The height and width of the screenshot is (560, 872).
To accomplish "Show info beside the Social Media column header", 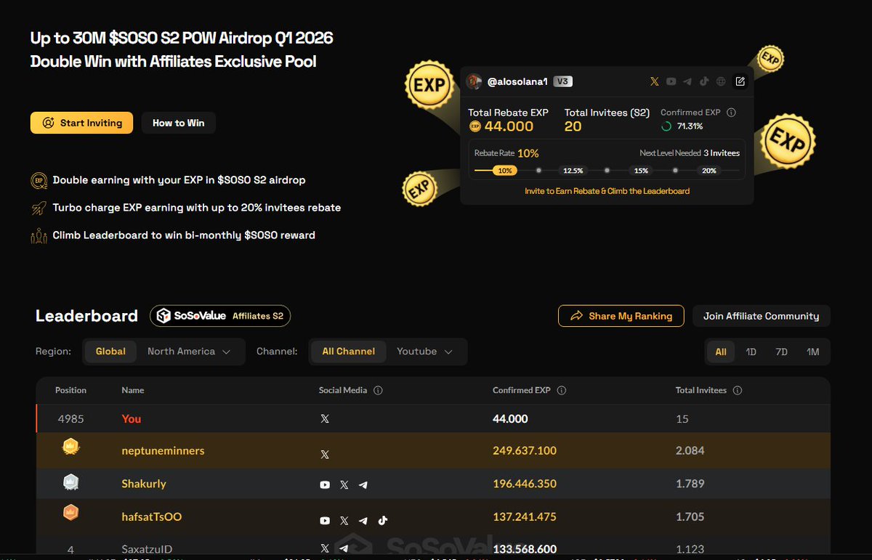I will click(x=378, y=390).
